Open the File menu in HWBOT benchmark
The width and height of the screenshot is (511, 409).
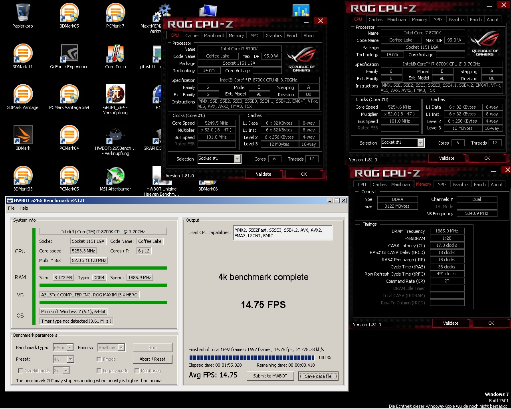11,208
